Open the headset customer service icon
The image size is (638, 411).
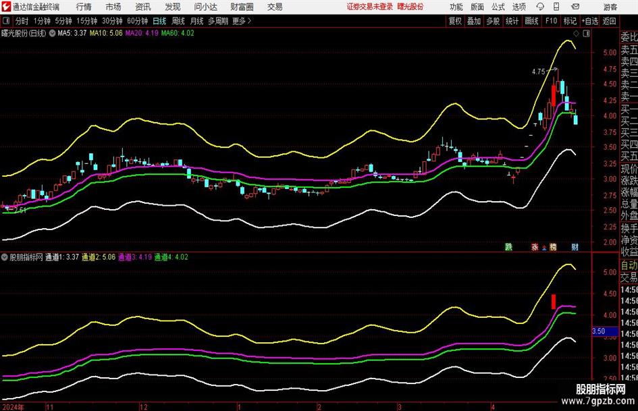pyautogui.click(x=540, y=7)
